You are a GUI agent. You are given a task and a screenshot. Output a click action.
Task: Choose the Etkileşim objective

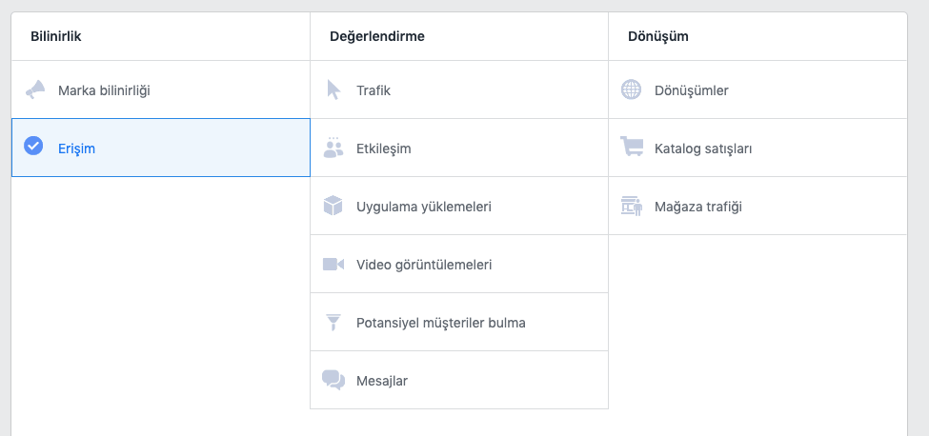(459, 148)
